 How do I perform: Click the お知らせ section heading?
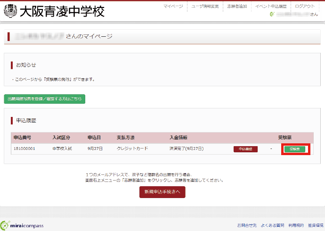click(26, 65)
